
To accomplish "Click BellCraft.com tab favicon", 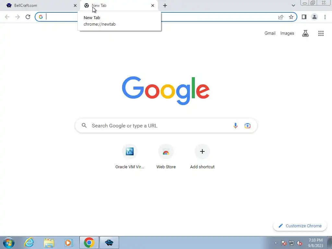I will point(9,6).
